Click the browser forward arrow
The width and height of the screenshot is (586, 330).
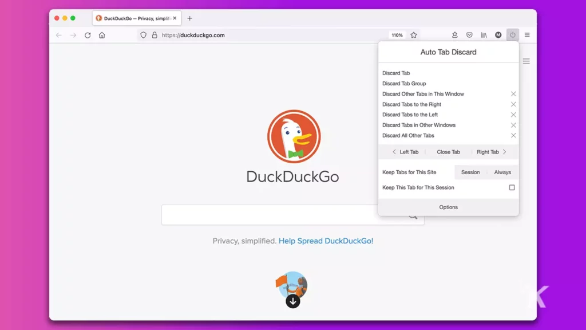tap(73, 35)
